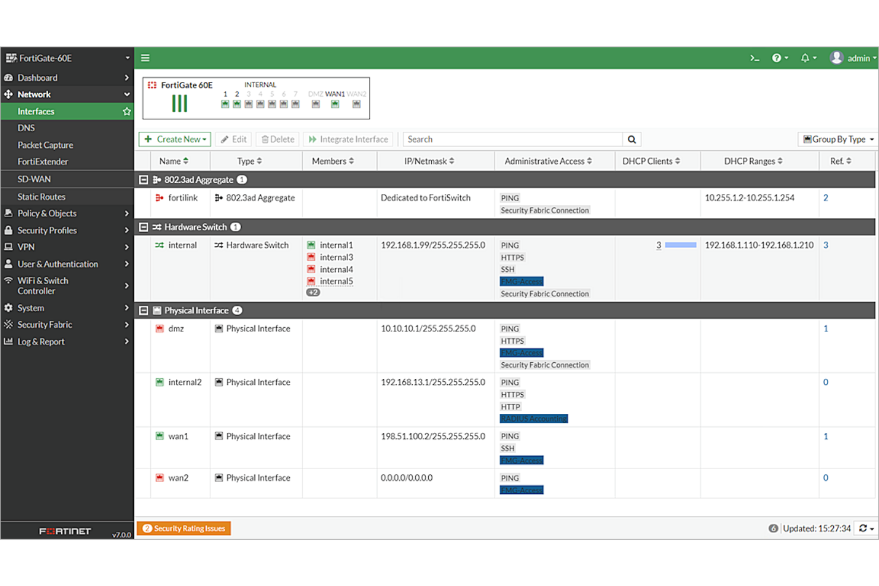Image resolution: width=879 pixels, height=586 pixels.
Task: Click the Integrate Interface icon
Action: click(x=313, y=139)
